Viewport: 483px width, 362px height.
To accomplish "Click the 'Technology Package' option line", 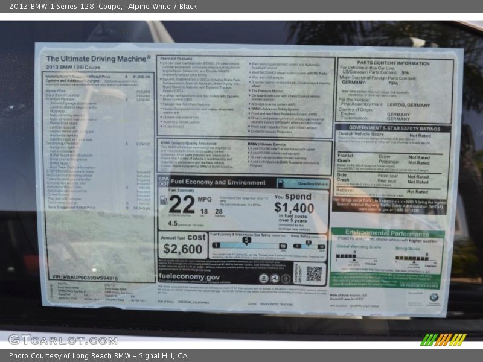I will (x=98, y=144).
